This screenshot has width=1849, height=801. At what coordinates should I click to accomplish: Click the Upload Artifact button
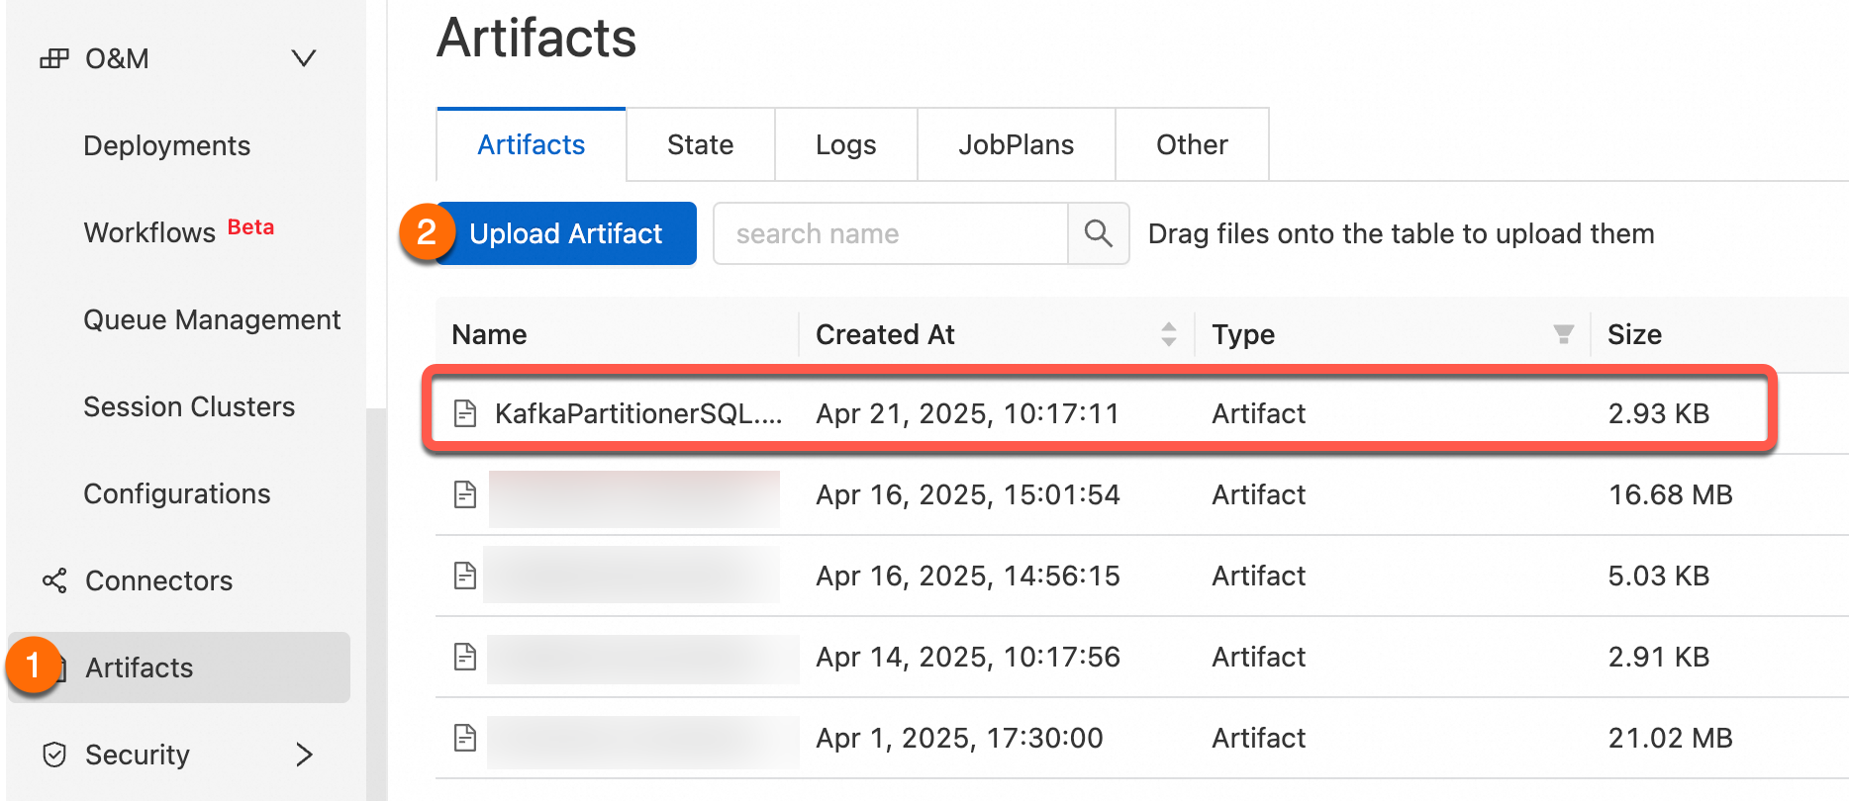[565, 233]
